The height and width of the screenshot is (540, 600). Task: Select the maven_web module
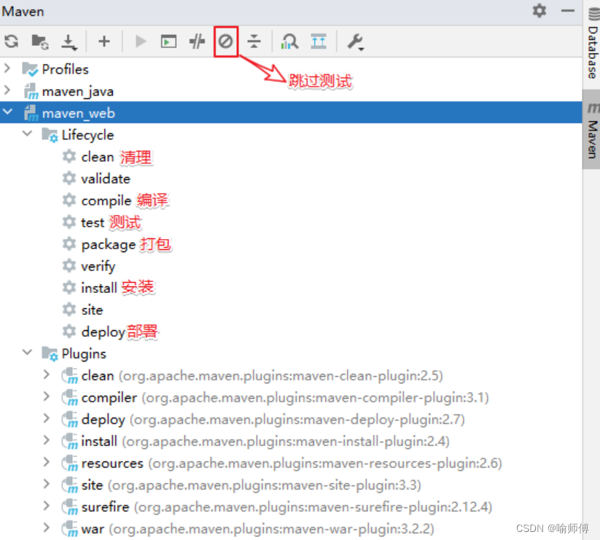tap(79, 113)
